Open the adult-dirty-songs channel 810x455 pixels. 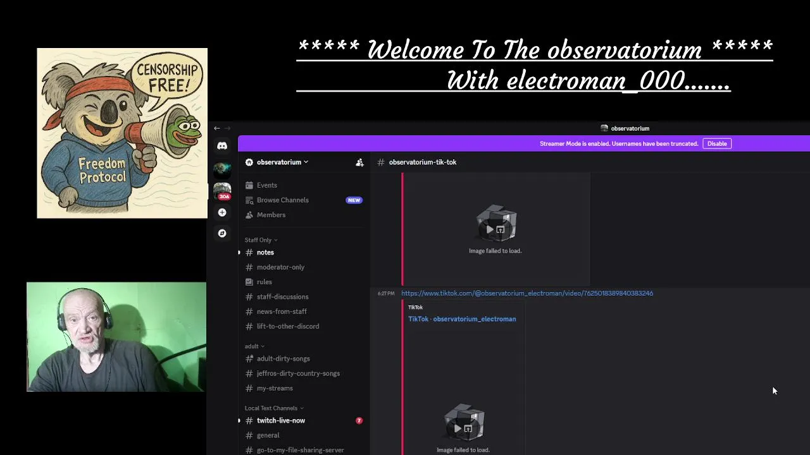(x=304, y=358)
